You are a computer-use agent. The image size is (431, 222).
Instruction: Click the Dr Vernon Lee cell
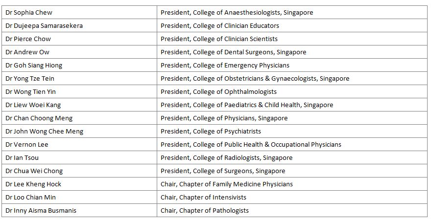[27, 144]
